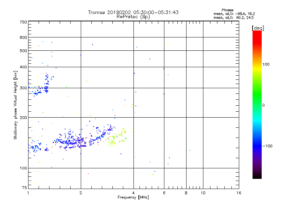Click x-axis tick label 16
This screenshot has height=210, width=281.
pos(239,193)
